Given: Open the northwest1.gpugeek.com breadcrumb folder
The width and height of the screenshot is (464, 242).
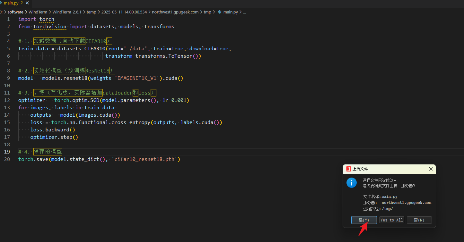Looking at the screenshot, I should [x=175, y=12].
